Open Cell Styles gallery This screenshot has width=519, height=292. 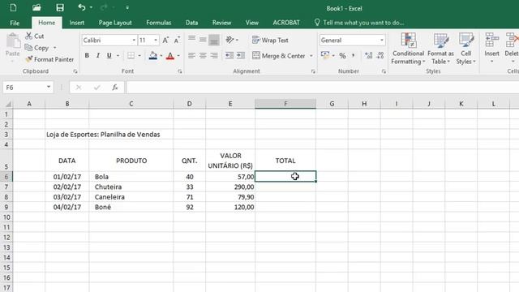[x=465, y=49]
